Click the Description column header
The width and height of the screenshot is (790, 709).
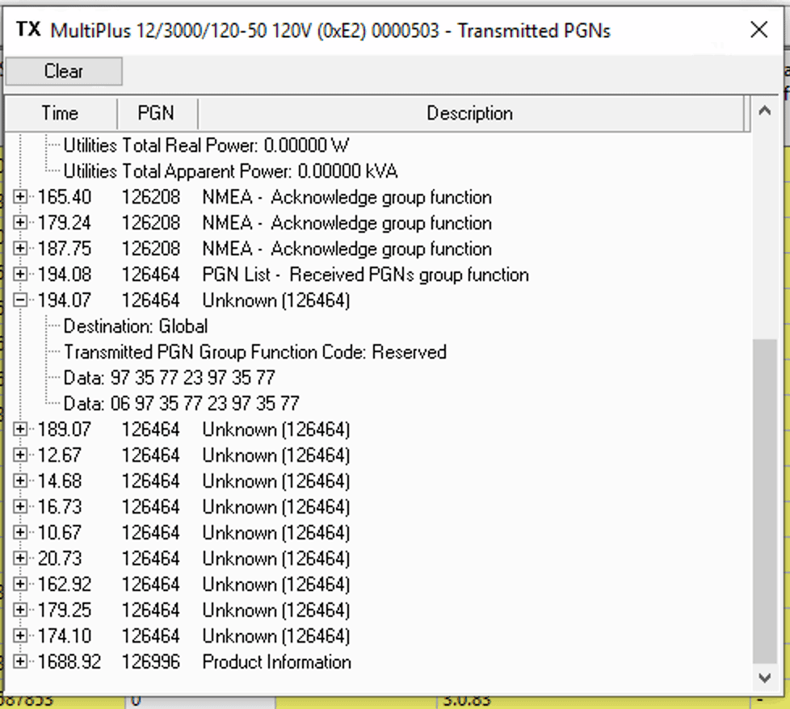tap(470, 113)
